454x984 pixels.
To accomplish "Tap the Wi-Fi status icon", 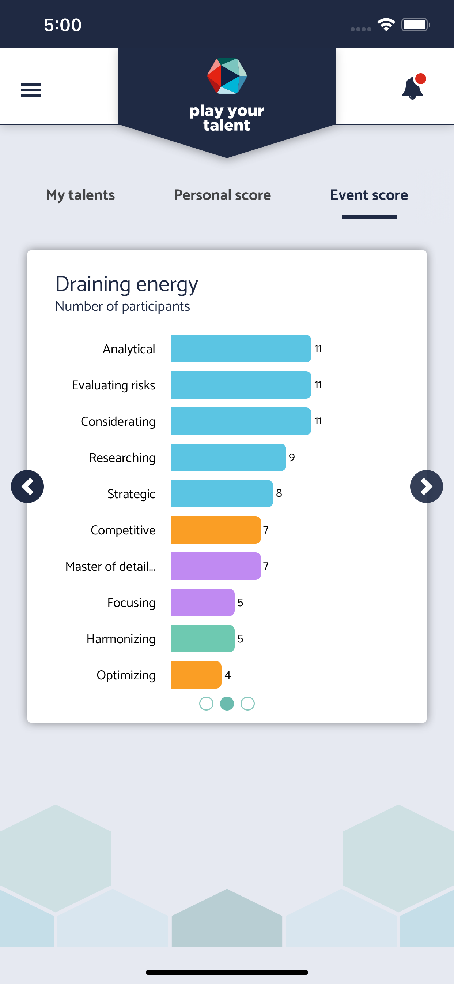I will click(x=386, y=25).
